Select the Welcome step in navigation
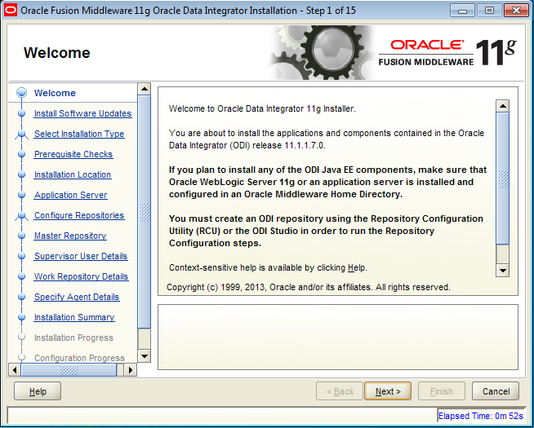This screenshot has height=428, width=534. click(55, 93)
